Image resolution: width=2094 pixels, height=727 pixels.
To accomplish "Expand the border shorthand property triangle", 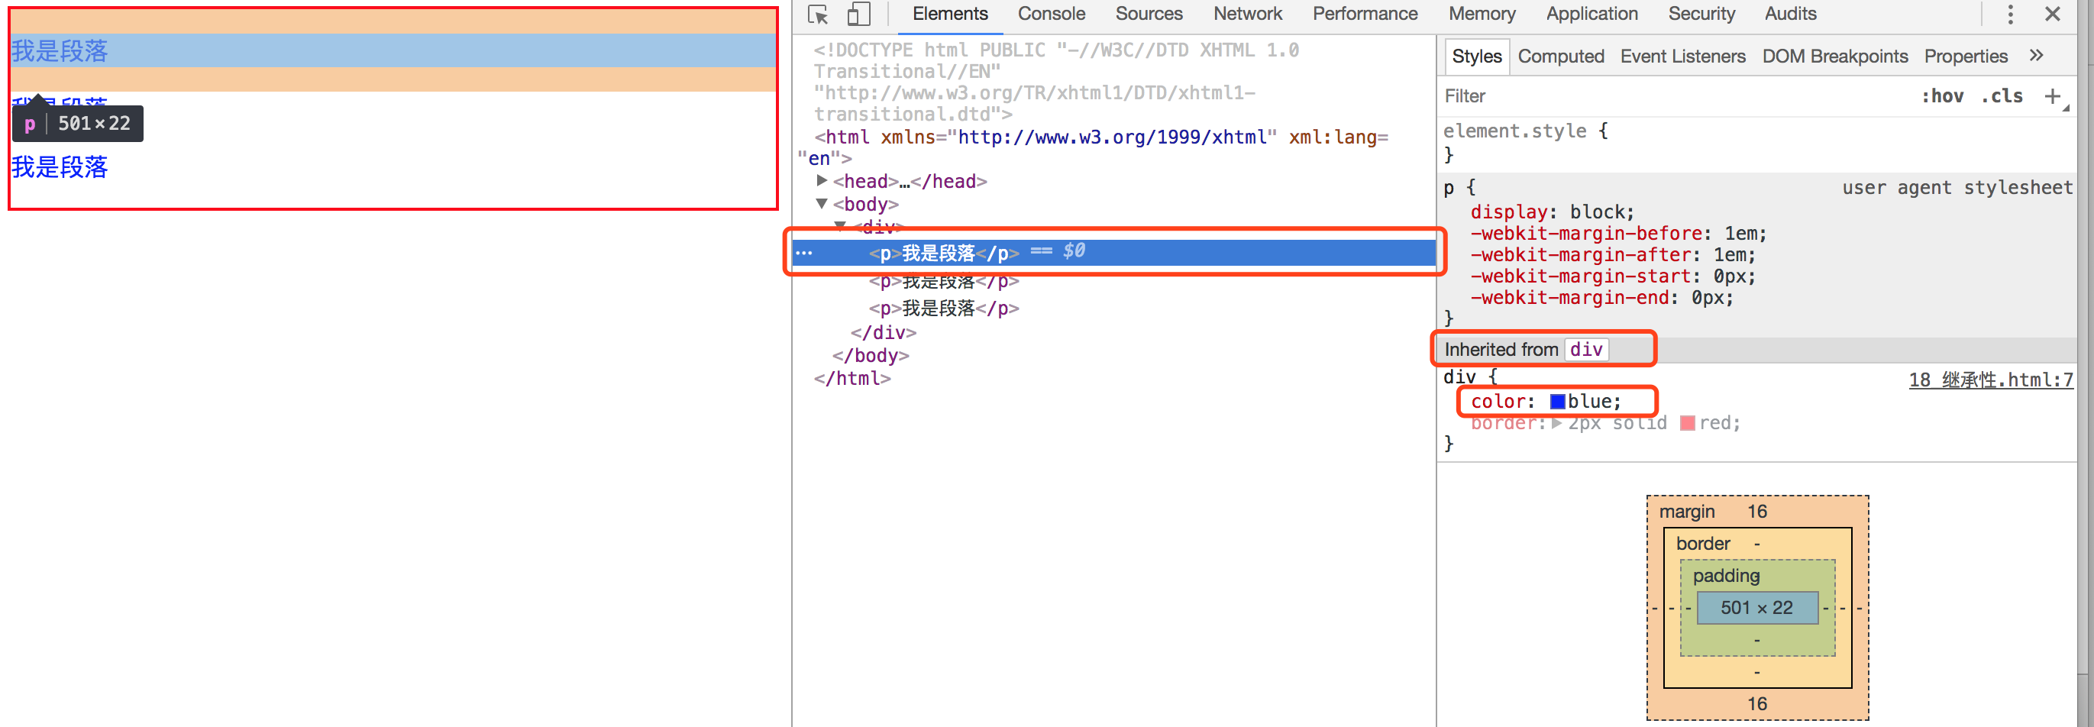I will [1556, 423].
